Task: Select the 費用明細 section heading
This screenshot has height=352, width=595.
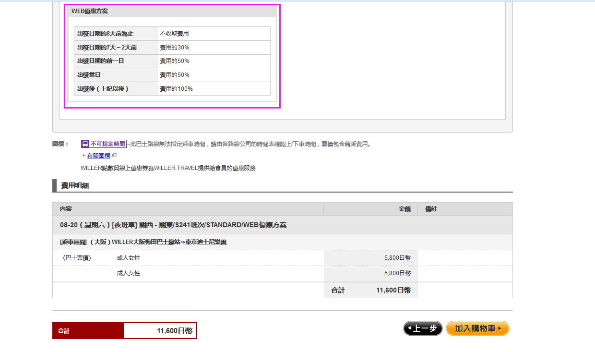Action: [75, 185]
